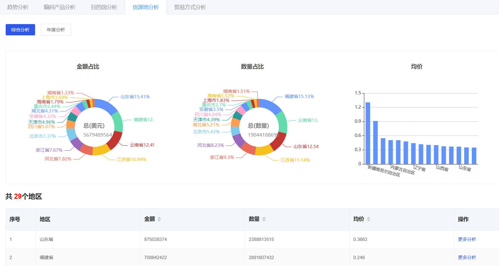499x266 pixels.
Task: Select 四川省5.07% label in 金额占比 chart
Action: [x=41, y=127]
